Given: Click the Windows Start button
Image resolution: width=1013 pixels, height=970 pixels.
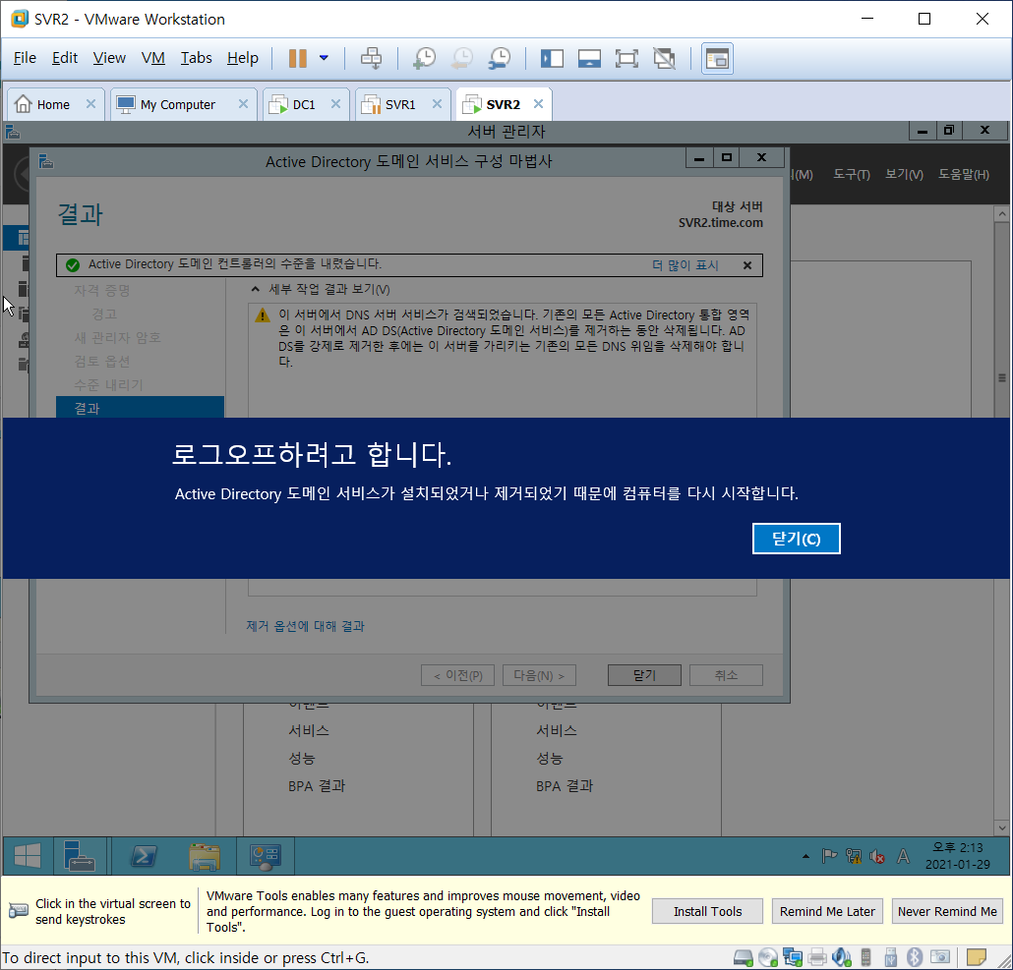Looking at the screenshot, I should click(28, 856).
